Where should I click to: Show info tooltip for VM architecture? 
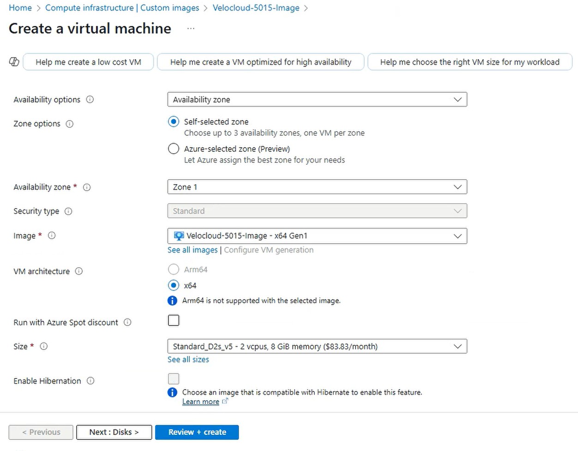[x=79, y=271]
